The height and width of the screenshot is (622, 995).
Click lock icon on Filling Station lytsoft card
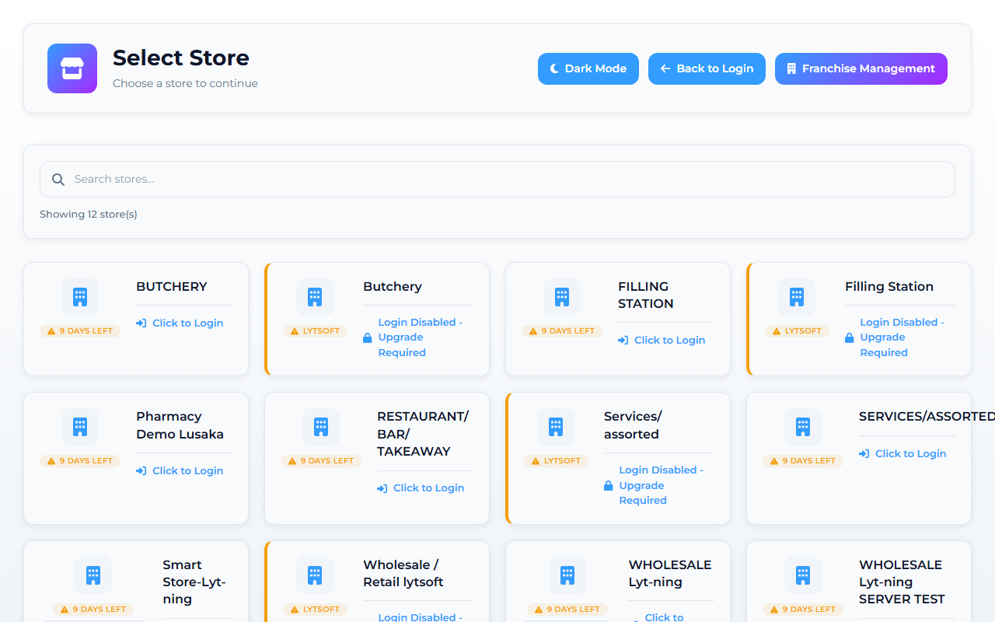pos(850,337)
